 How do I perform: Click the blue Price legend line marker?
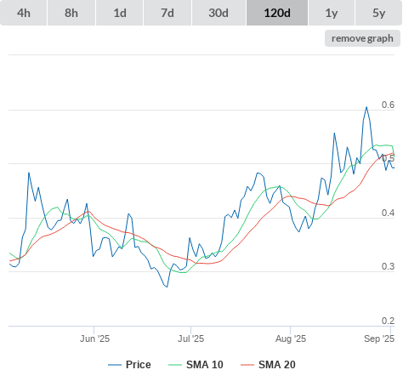(x=115, y=365)
